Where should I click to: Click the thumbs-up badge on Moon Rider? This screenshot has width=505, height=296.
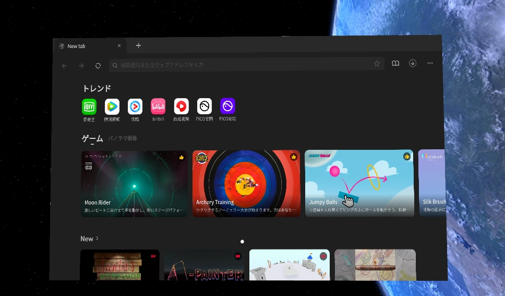(182, 157)
